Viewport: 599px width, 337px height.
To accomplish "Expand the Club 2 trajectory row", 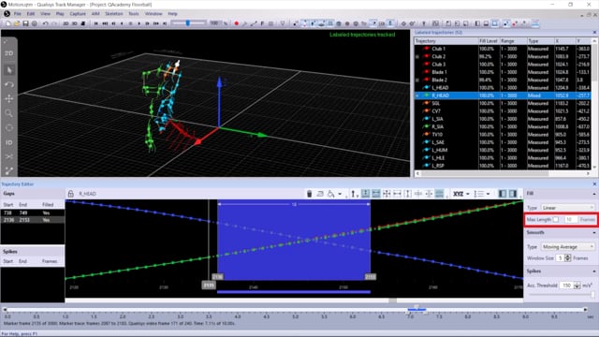I will (417, 56).
